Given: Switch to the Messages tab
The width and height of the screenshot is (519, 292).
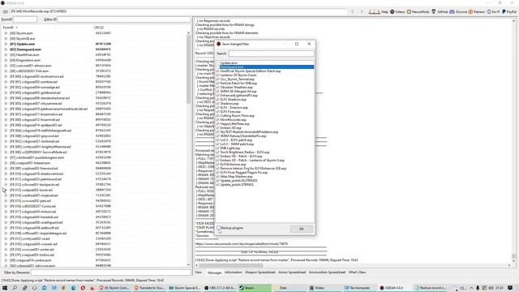Looking at the screenshot, I should click(x=214, y=273).
